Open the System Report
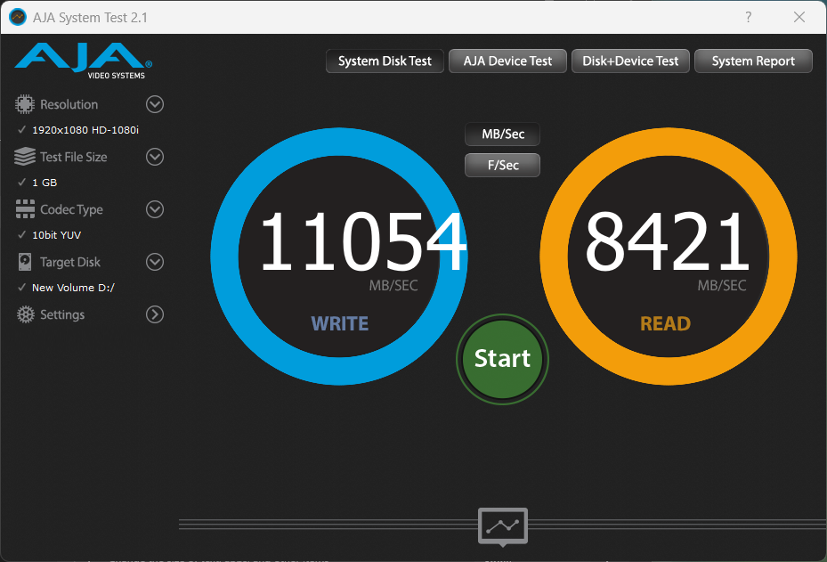The image size is (827, 562). tap(753, 61)
